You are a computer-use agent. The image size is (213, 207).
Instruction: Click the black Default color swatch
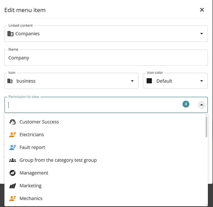149,81
